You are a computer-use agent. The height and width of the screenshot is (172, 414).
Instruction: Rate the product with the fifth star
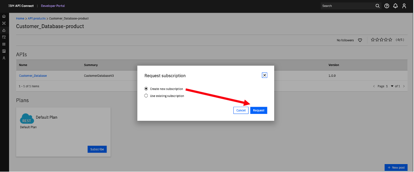click(x=390, y=40)
